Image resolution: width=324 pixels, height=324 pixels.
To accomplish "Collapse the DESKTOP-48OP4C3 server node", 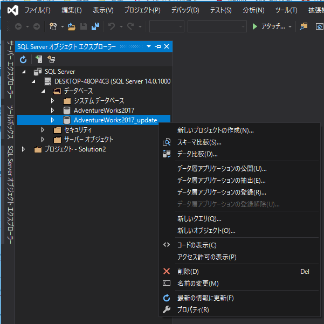I will pos(33,81).
